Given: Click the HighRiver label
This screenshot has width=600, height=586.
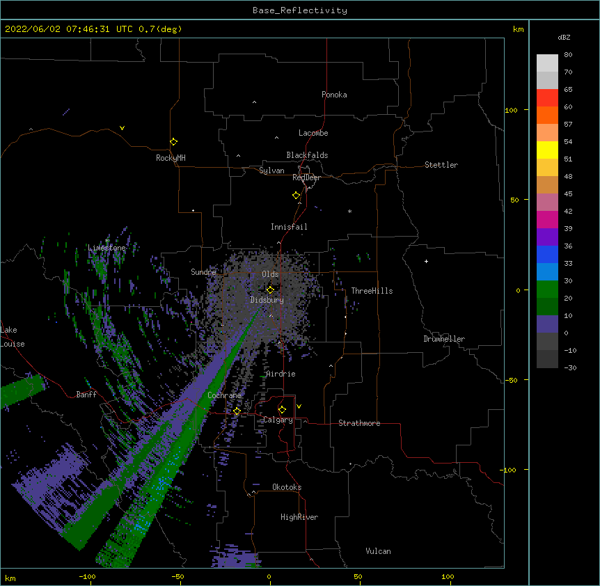Looking at the screenshot, I should tap(299, 517).
